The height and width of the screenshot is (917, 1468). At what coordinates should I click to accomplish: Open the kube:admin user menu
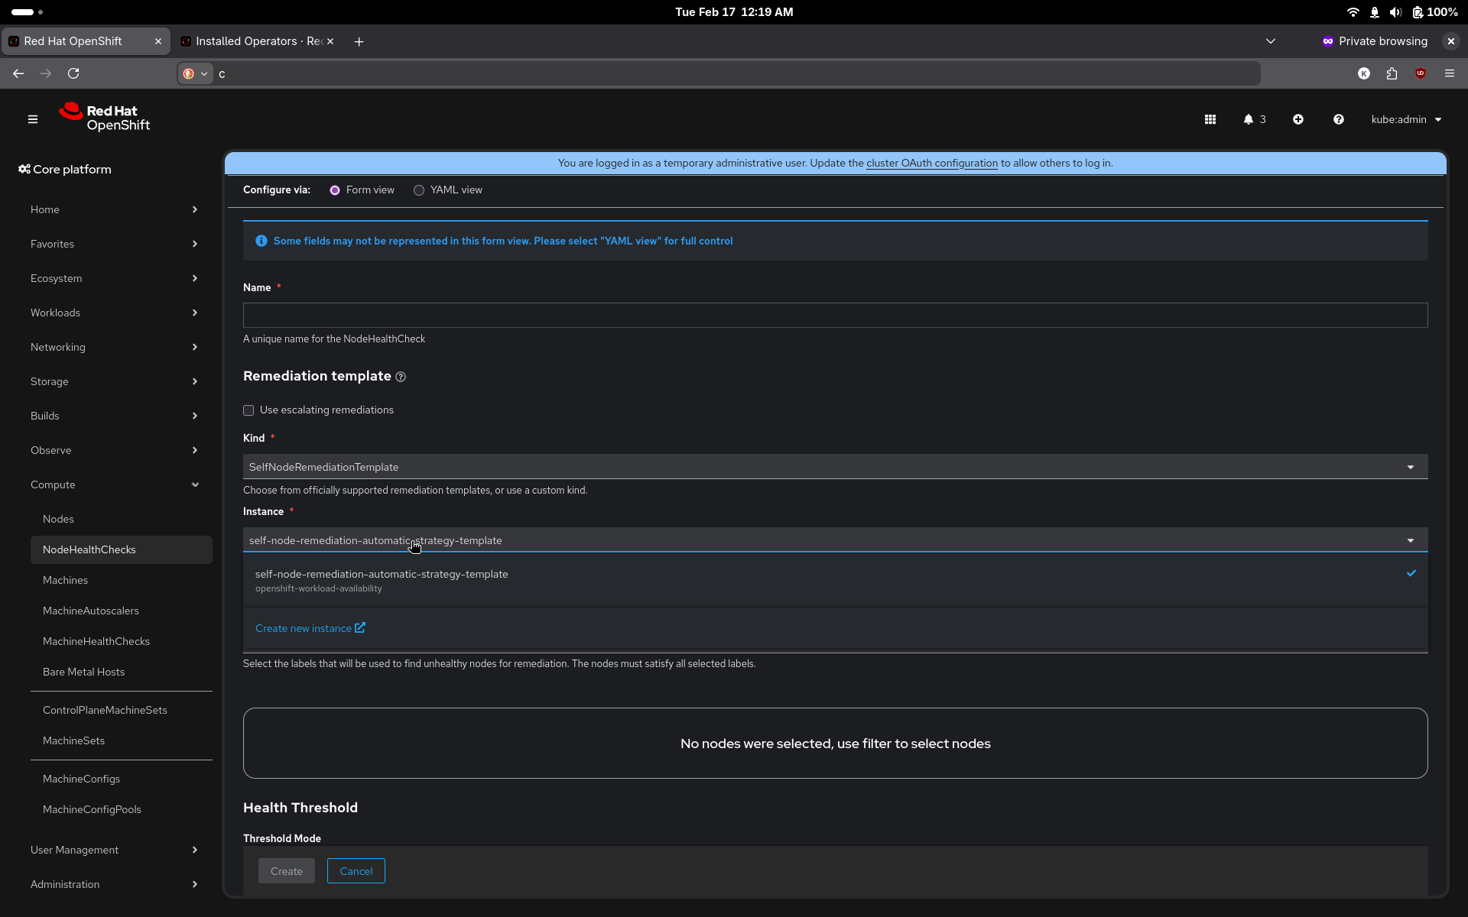[x=1405, y=119]
